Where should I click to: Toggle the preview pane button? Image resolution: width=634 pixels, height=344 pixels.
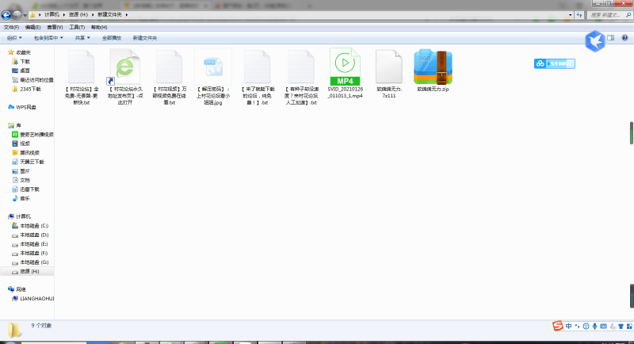tap(612, 37)
